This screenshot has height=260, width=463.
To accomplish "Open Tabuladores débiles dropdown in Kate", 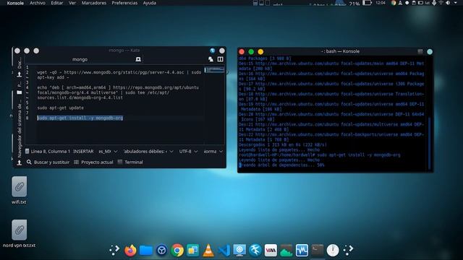I will point(148,151).
